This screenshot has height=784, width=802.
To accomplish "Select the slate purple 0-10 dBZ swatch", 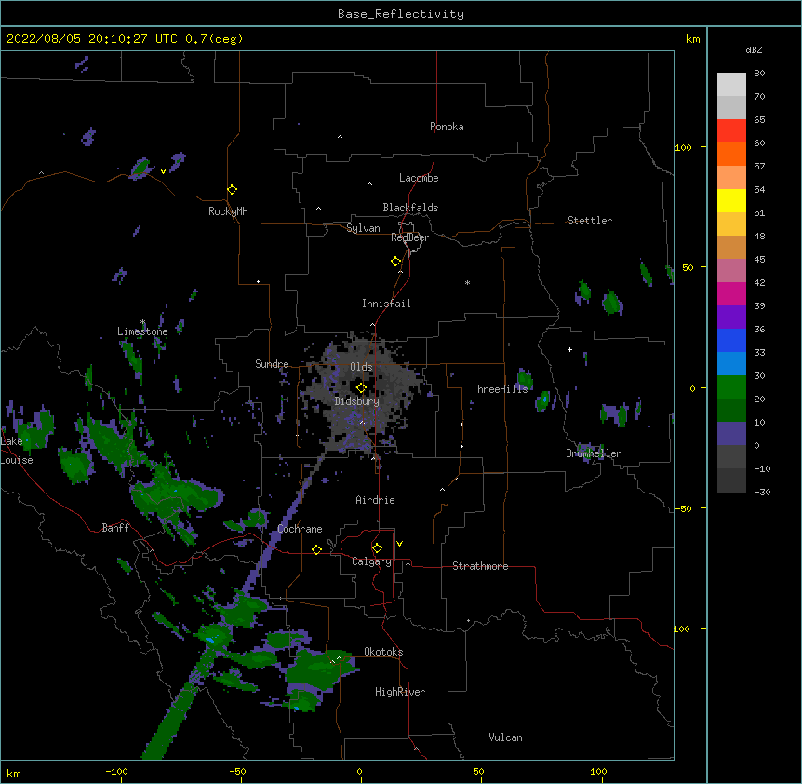I will (x=731, y=434).
